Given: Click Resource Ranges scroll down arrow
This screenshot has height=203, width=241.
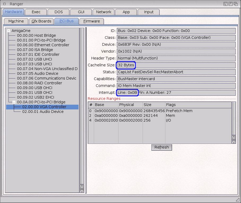Looking at the screenshot, I should 234,142.
